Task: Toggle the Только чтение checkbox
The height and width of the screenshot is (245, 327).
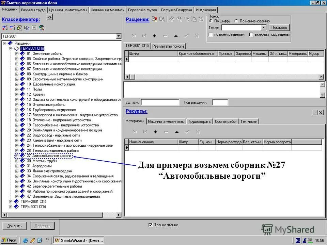Action: [x=150, y=225]
